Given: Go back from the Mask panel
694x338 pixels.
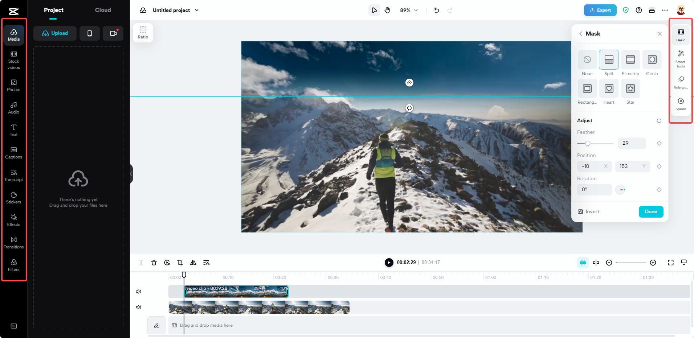Looking at the screenshot, I should [x=581, y=34].
